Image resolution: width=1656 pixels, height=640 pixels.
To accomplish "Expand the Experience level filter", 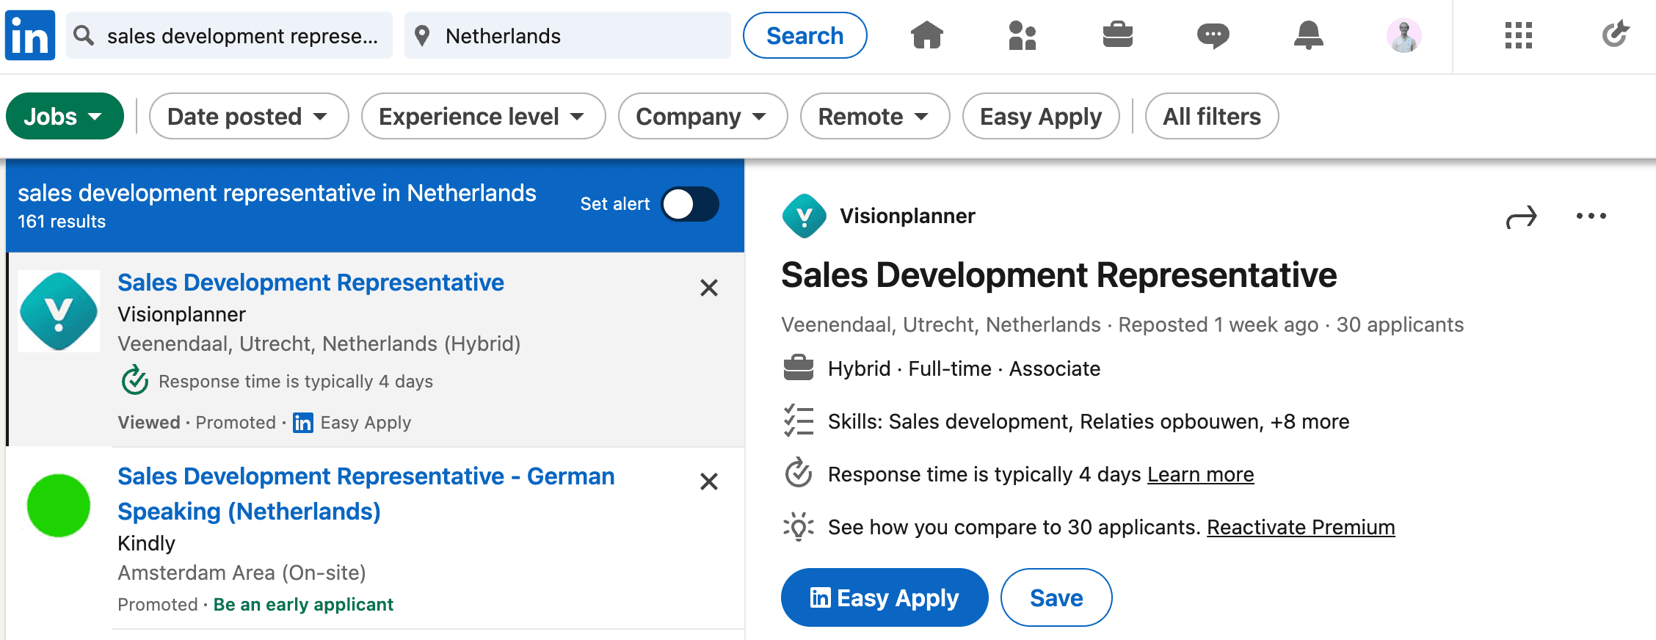I will [x=484, y=116].
